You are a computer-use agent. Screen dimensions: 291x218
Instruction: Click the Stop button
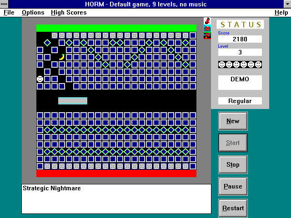coord(233,164)
